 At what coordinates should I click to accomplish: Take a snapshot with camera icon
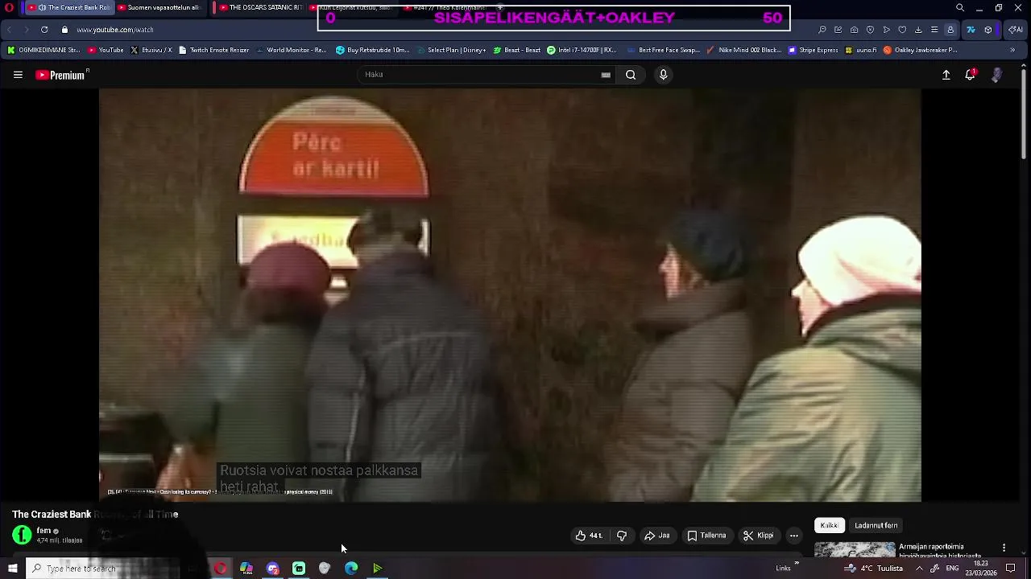point(854,30)
